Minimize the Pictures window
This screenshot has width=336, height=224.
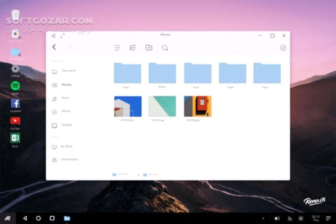260,35
